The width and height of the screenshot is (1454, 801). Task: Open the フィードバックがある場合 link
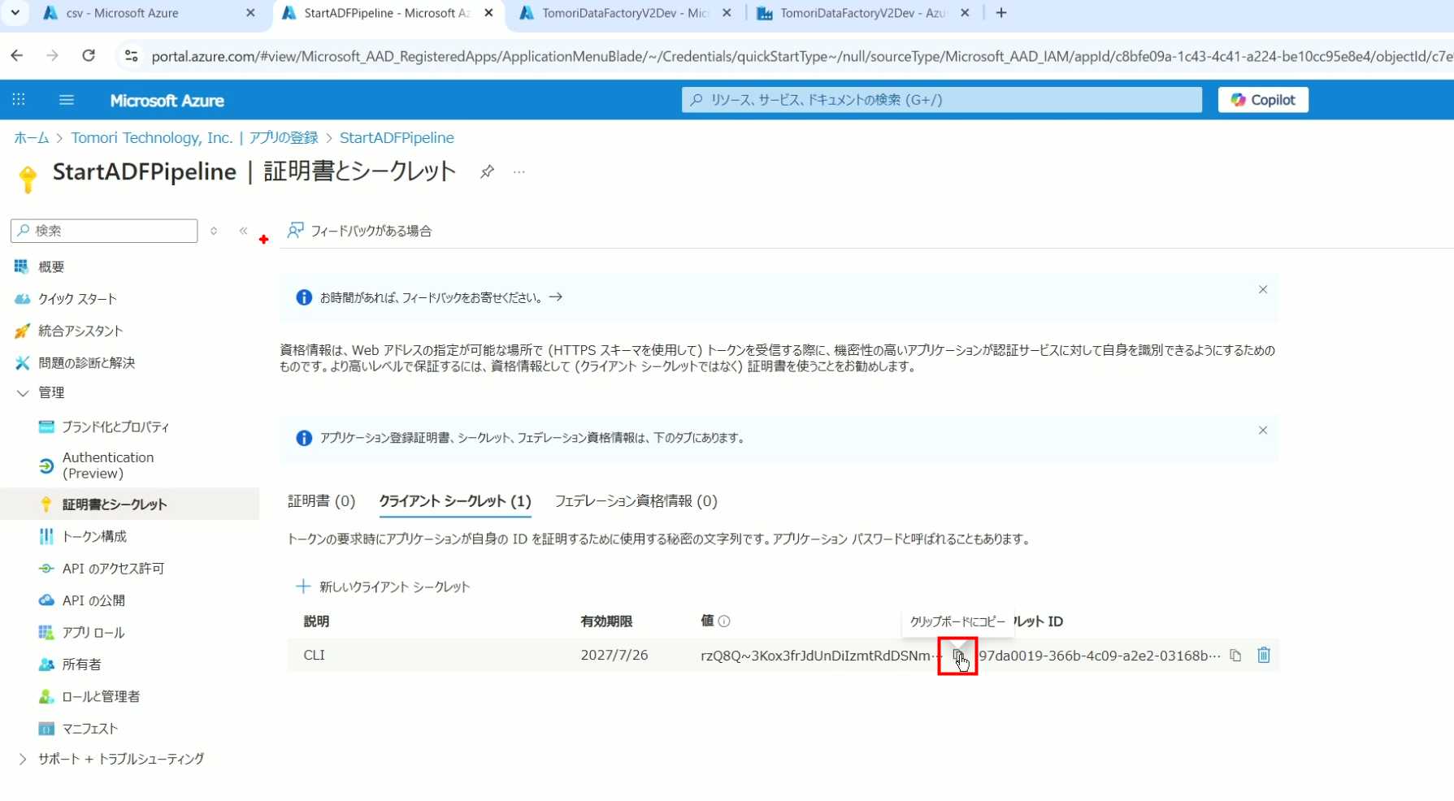(360, 231)
